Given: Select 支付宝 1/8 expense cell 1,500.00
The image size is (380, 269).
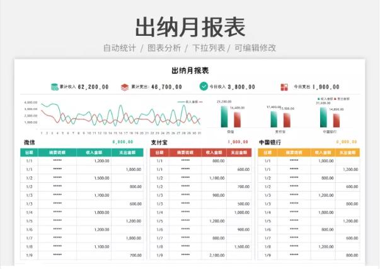Looking at the screenshot, I should tap(239, 247).
